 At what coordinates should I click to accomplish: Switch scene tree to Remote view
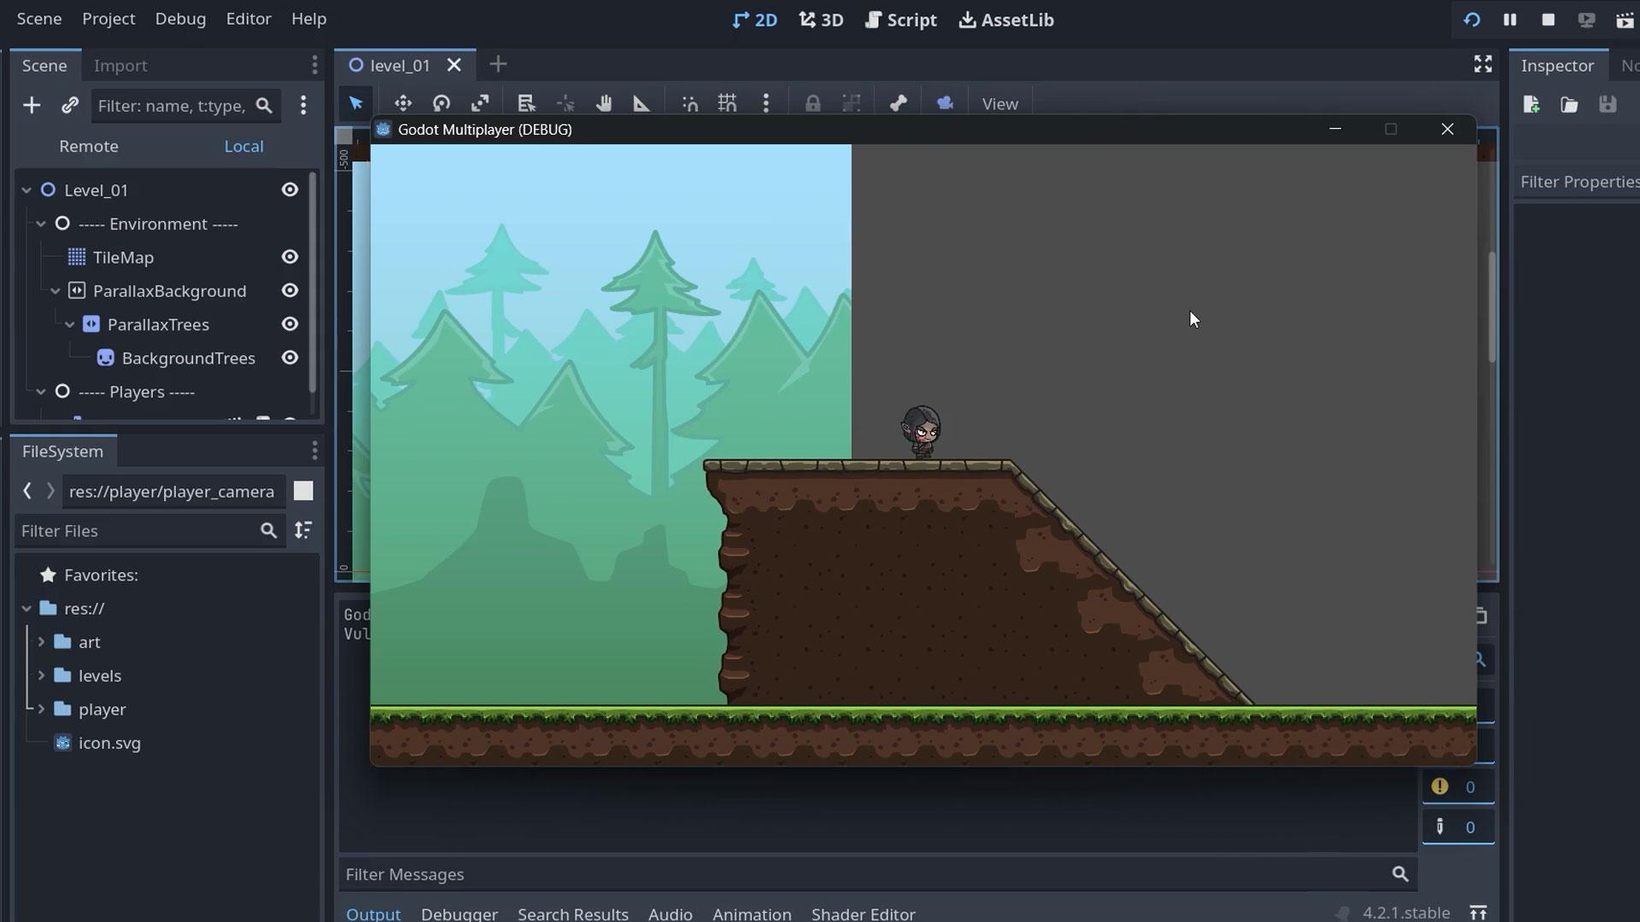[88, 146]
